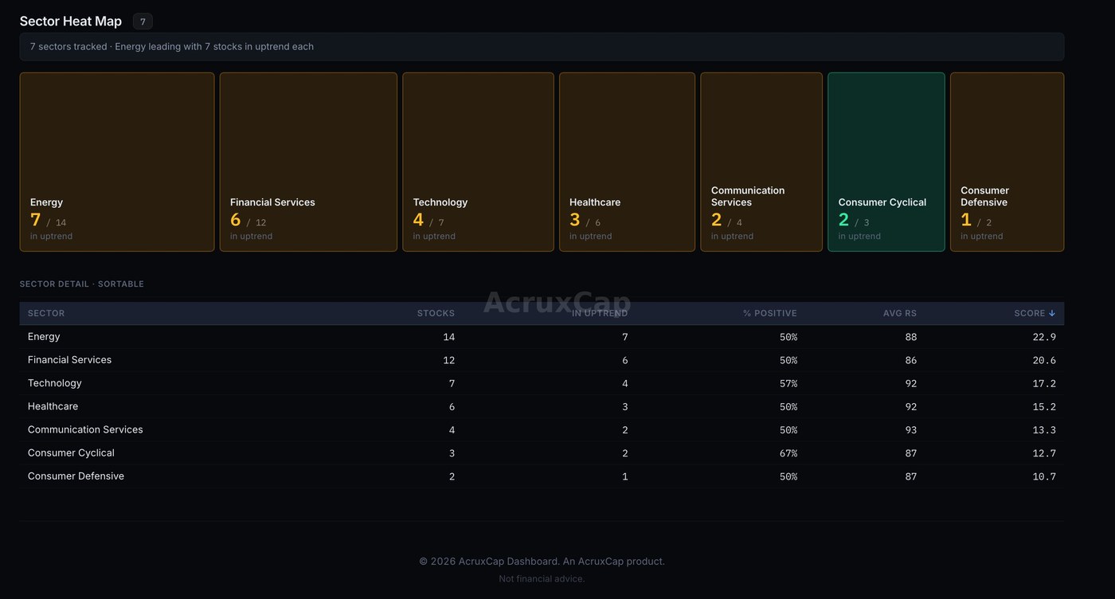Click the '7 sectors tracked' summary banner
Viewport: 1115px width, 599px height.
pyautogui.click(x=542, y=46)
